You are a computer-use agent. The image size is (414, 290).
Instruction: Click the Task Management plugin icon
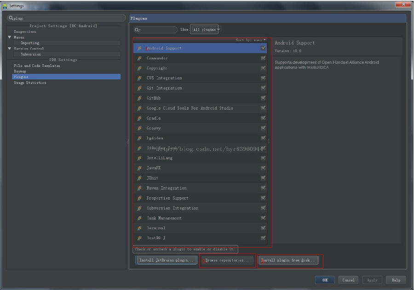click(139, 218)
